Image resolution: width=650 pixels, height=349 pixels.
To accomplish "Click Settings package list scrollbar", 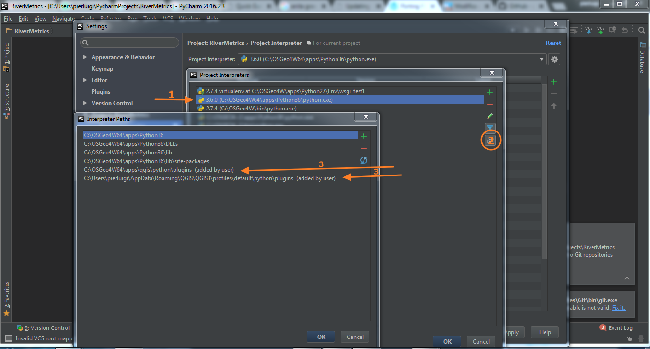I will [x=544, y=172].
